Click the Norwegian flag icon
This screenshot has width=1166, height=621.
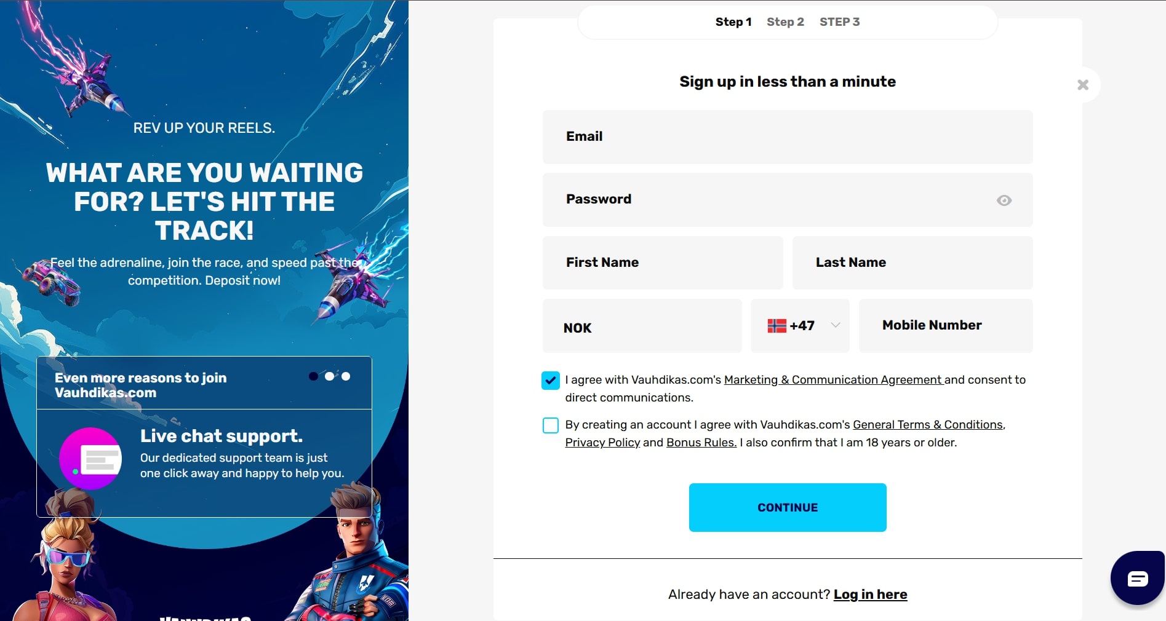777,326
